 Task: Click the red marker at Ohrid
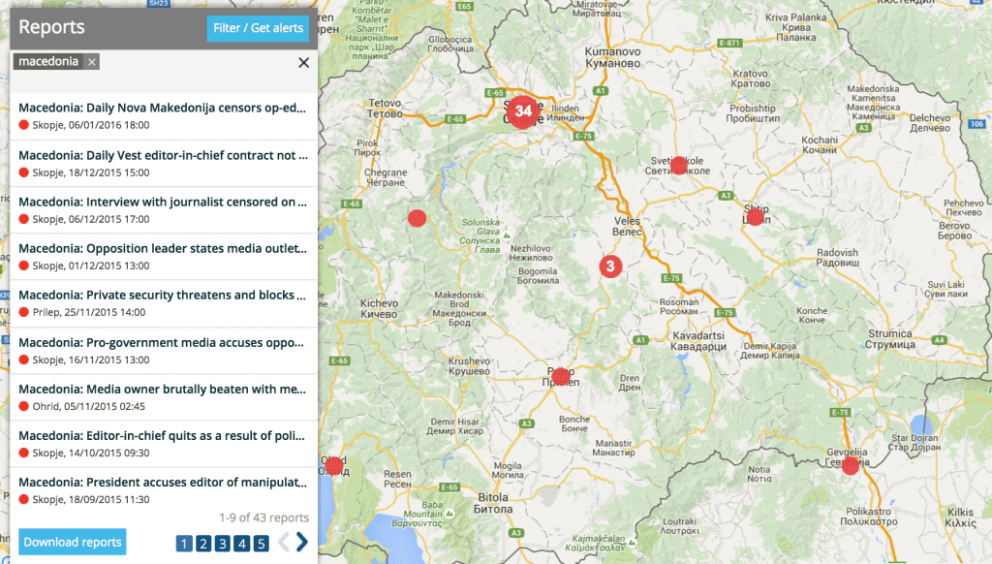334,466
